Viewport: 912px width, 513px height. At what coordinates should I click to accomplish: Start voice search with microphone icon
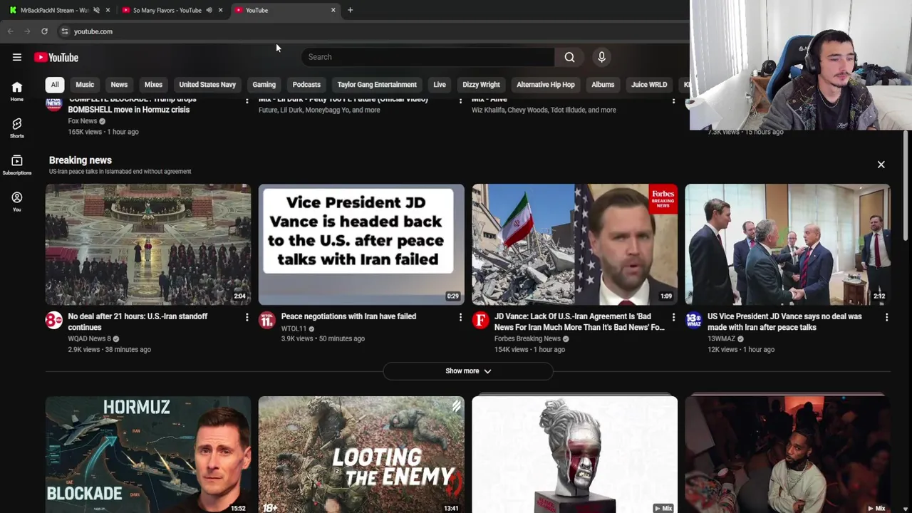(601, 57)
